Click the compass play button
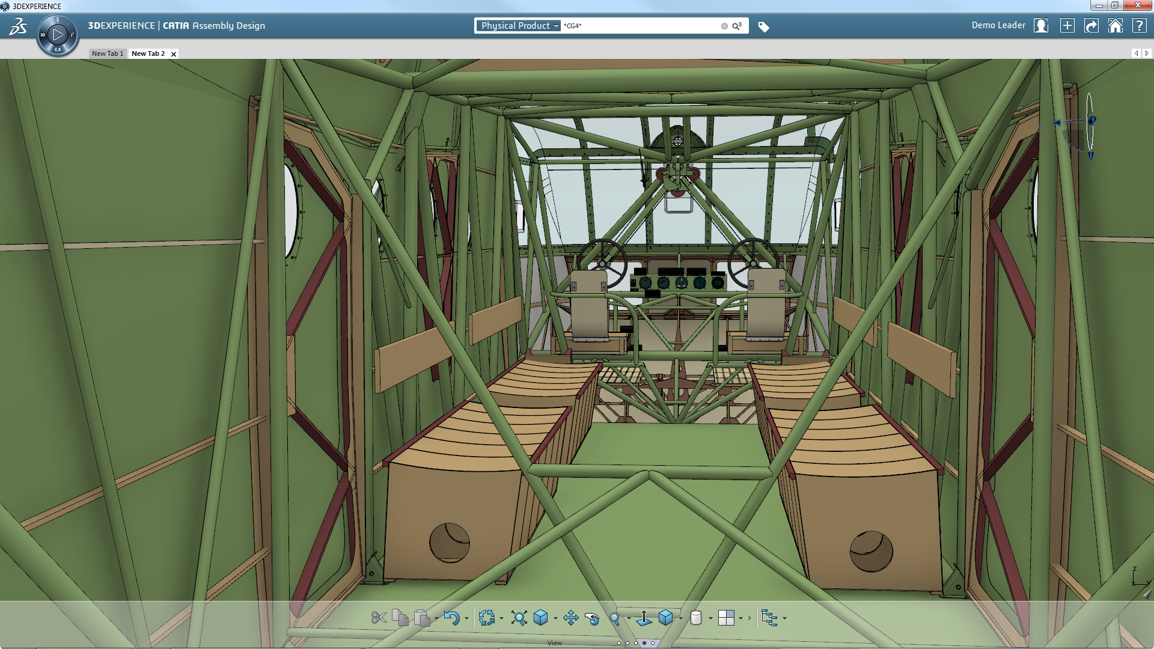Image resolution: width=1154 pixels, height=649 pixels. click(58, 35)
